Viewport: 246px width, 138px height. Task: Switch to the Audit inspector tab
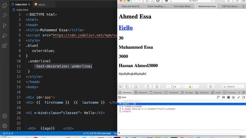[216, 92]
